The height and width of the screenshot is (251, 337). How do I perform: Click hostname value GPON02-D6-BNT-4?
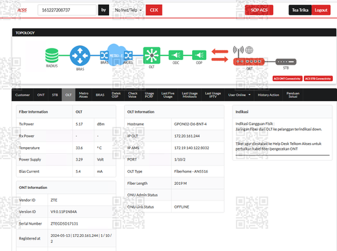click(190, 124)
